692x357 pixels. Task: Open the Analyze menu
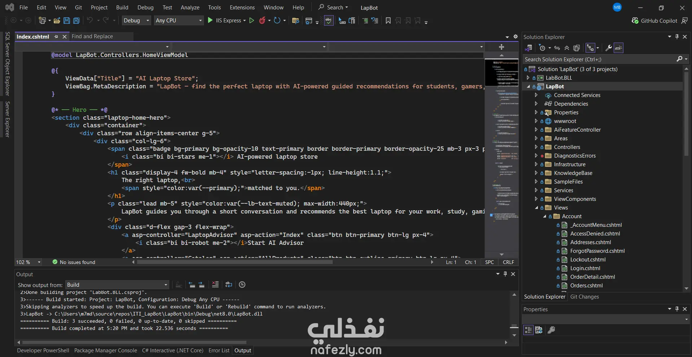[x=190, y=7]
